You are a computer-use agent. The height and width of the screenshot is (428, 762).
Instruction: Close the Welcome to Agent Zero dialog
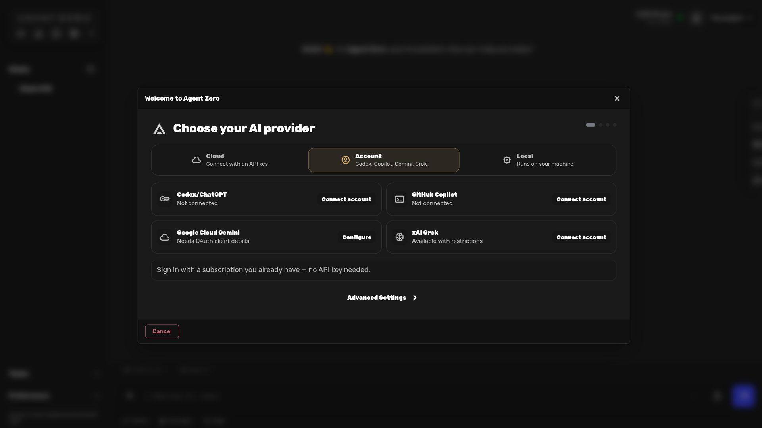point(617,99)
